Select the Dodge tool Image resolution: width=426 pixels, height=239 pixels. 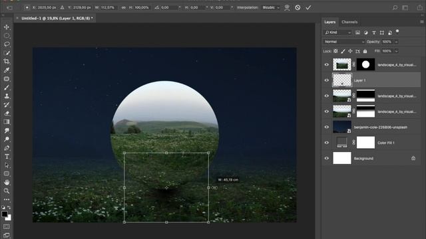coord(7,139)
